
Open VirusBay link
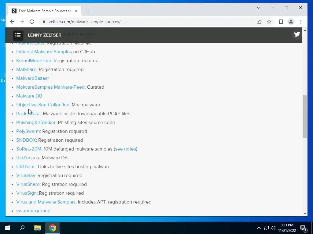coord(26,175)
